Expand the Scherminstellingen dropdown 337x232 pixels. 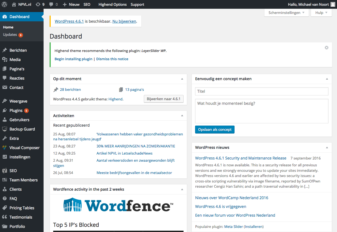[286, 13]
